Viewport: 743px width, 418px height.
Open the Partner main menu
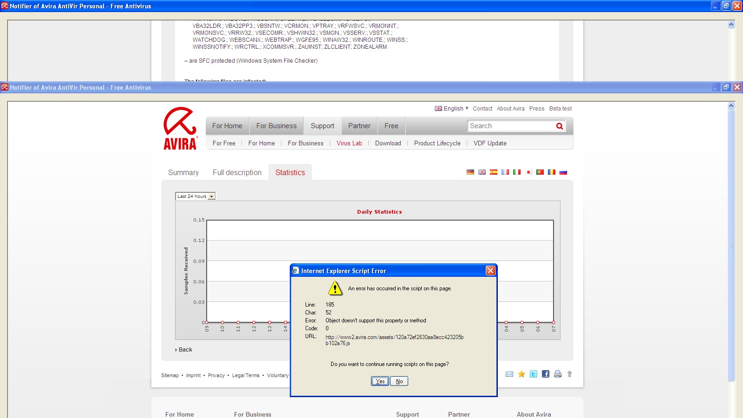pyautogui.click(x=359, y=126)
